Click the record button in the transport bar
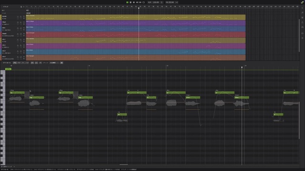The height and width of the screenshot is (171, 305). click(x=134, y=2)
